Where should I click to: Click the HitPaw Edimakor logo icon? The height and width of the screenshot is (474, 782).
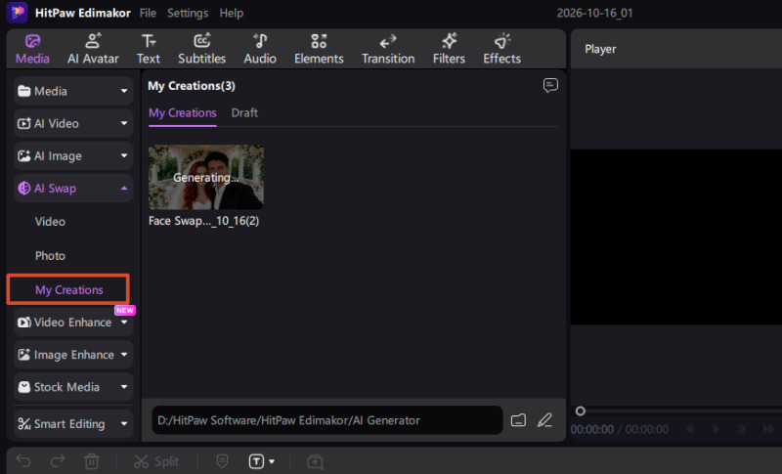click(17, 13)
